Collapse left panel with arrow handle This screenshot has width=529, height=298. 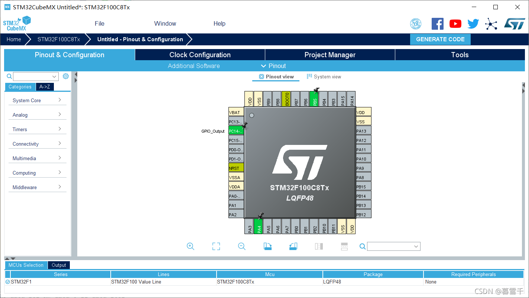[76, 77]
